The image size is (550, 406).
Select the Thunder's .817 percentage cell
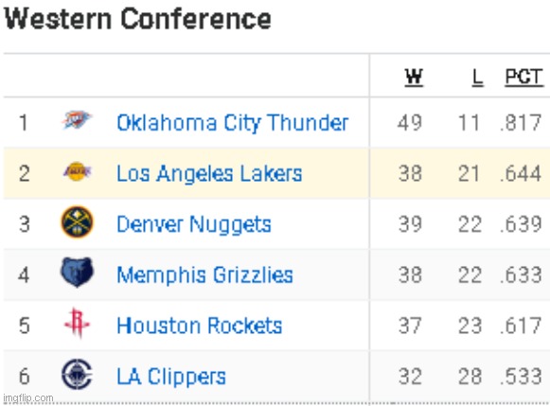[x=521, y=123]
